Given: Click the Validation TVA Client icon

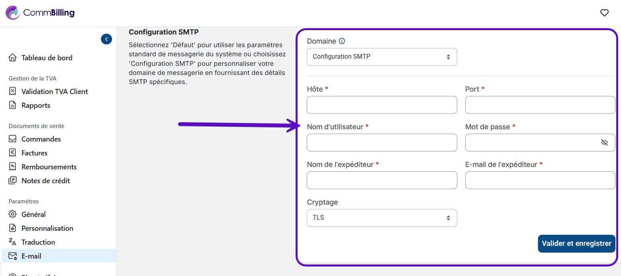Looking at the screenshot, I should [13, 91].
